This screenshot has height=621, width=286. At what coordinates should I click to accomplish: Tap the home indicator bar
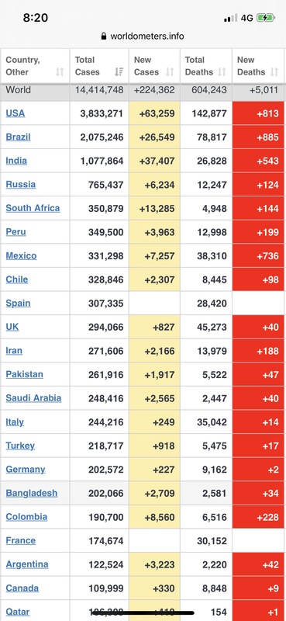pyautogui.click(x=143, y=612)
